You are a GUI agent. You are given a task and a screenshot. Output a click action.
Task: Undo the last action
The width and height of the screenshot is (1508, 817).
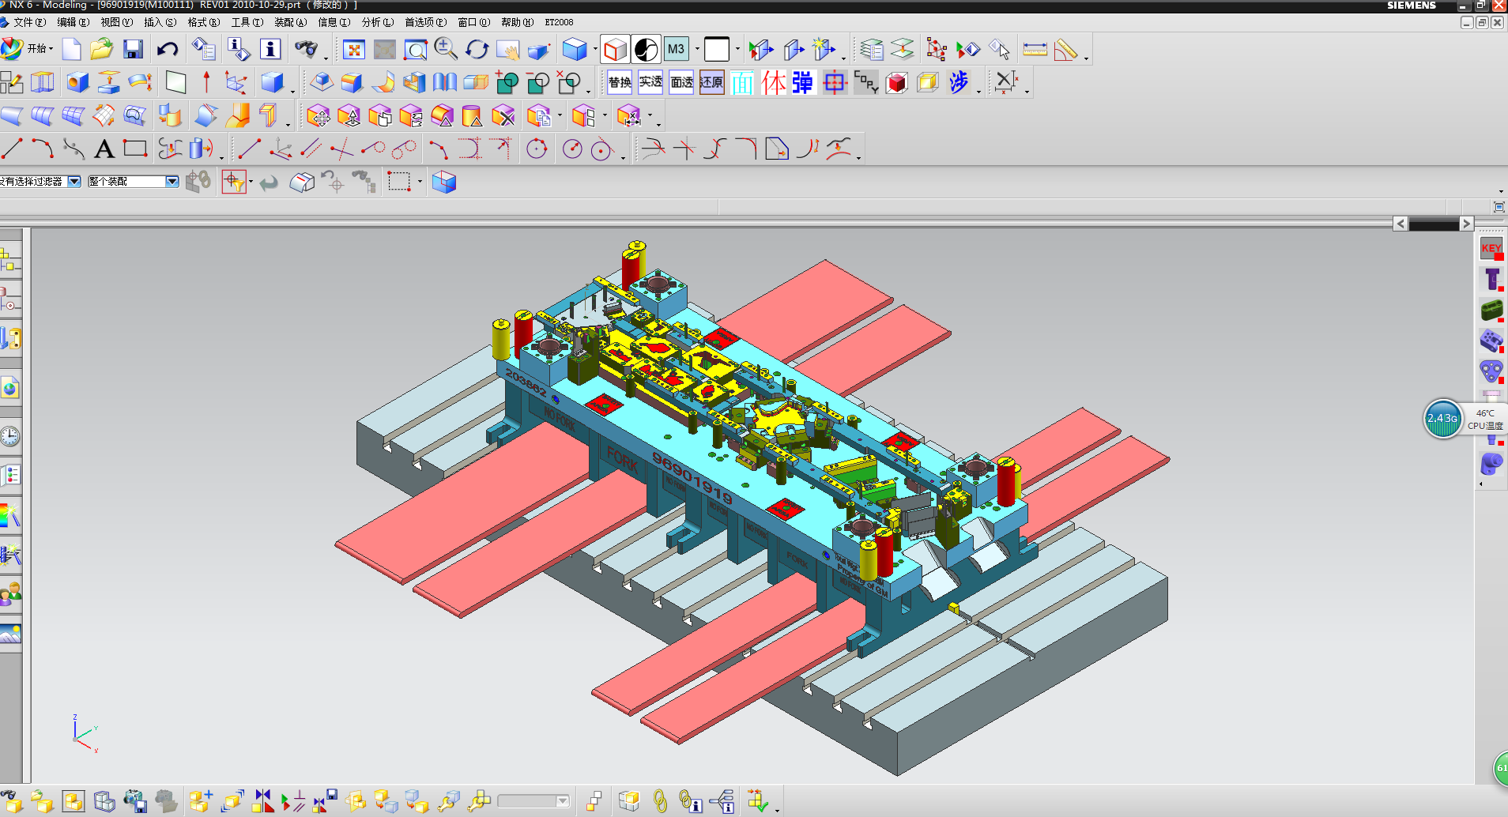pyautogui.click(x=167, y=50)
